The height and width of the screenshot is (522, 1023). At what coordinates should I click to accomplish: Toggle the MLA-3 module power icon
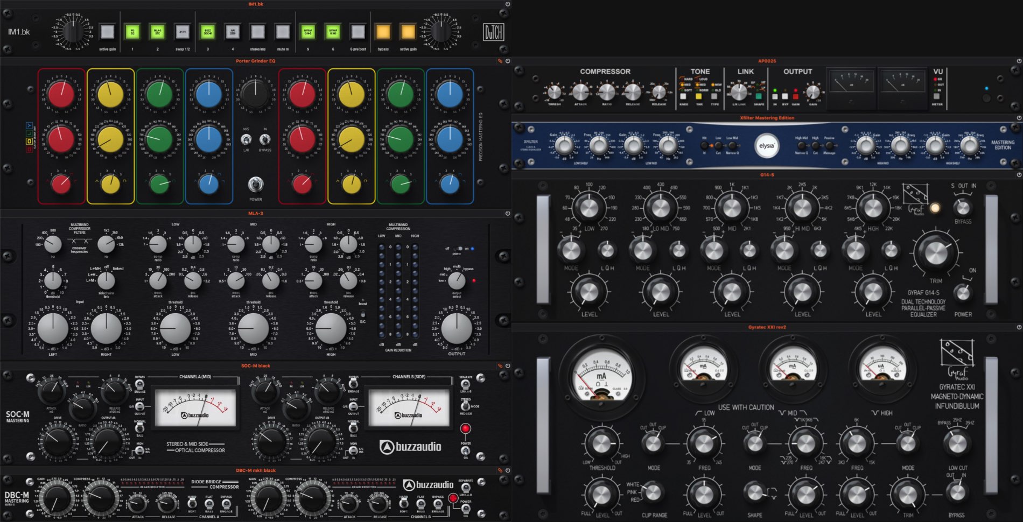click(x=507, y=213)
